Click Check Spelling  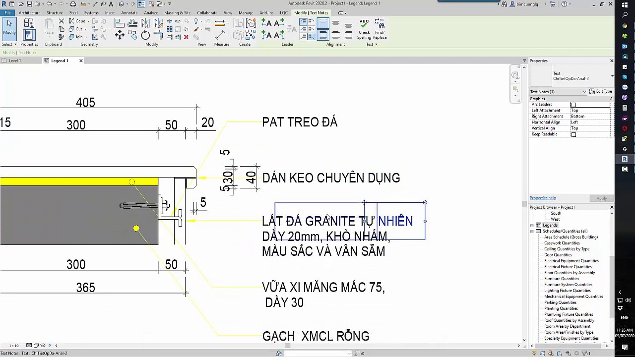364,29
